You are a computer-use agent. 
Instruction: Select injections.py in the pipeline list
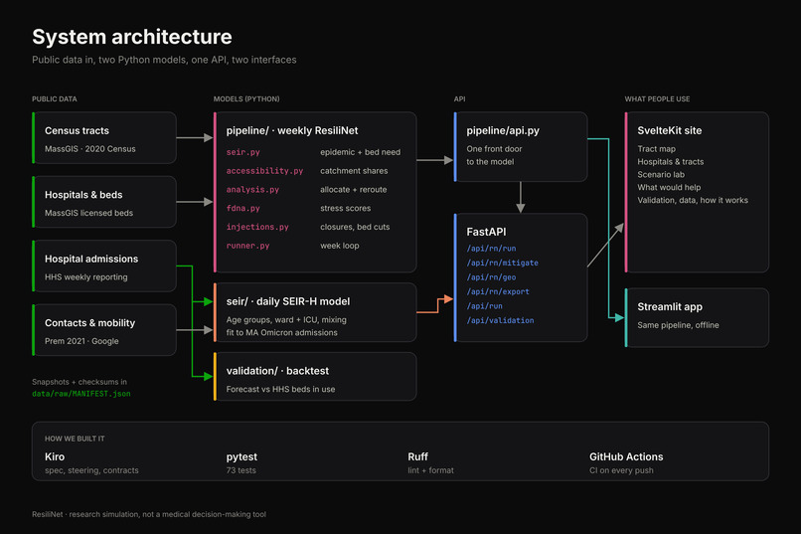[x=257, y=227]
